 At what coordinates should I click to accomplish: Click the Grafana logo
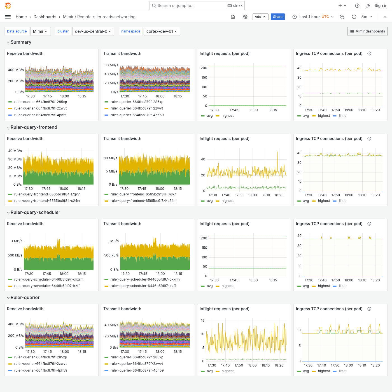(x=8, y=5)
